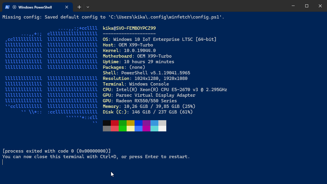Click the dark red color swatch
Viewport: 327px width, 184px height.
pos(115,123)
